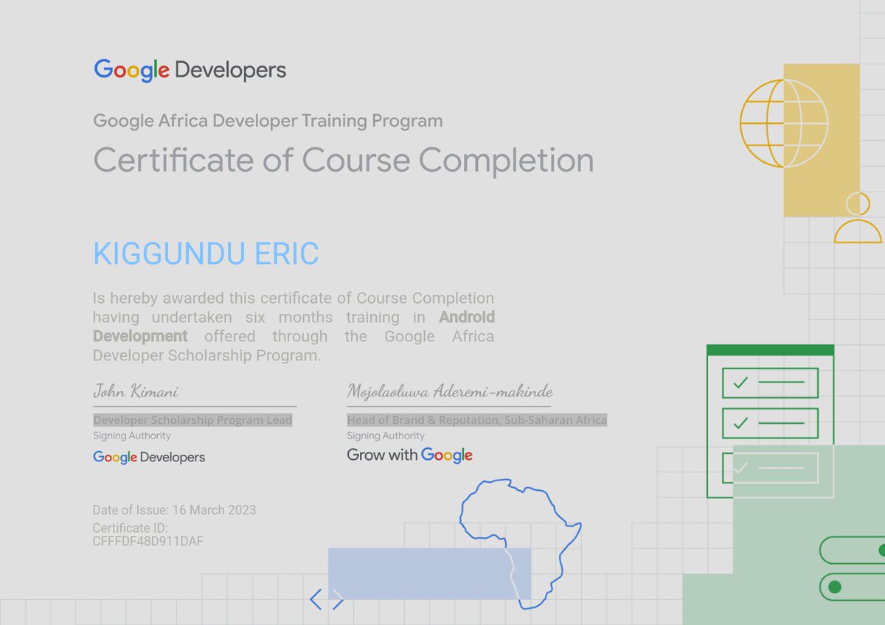Click the top green checklist checkmark
The height and width of the screenshot is (625, 885).
tap(740, 383)
